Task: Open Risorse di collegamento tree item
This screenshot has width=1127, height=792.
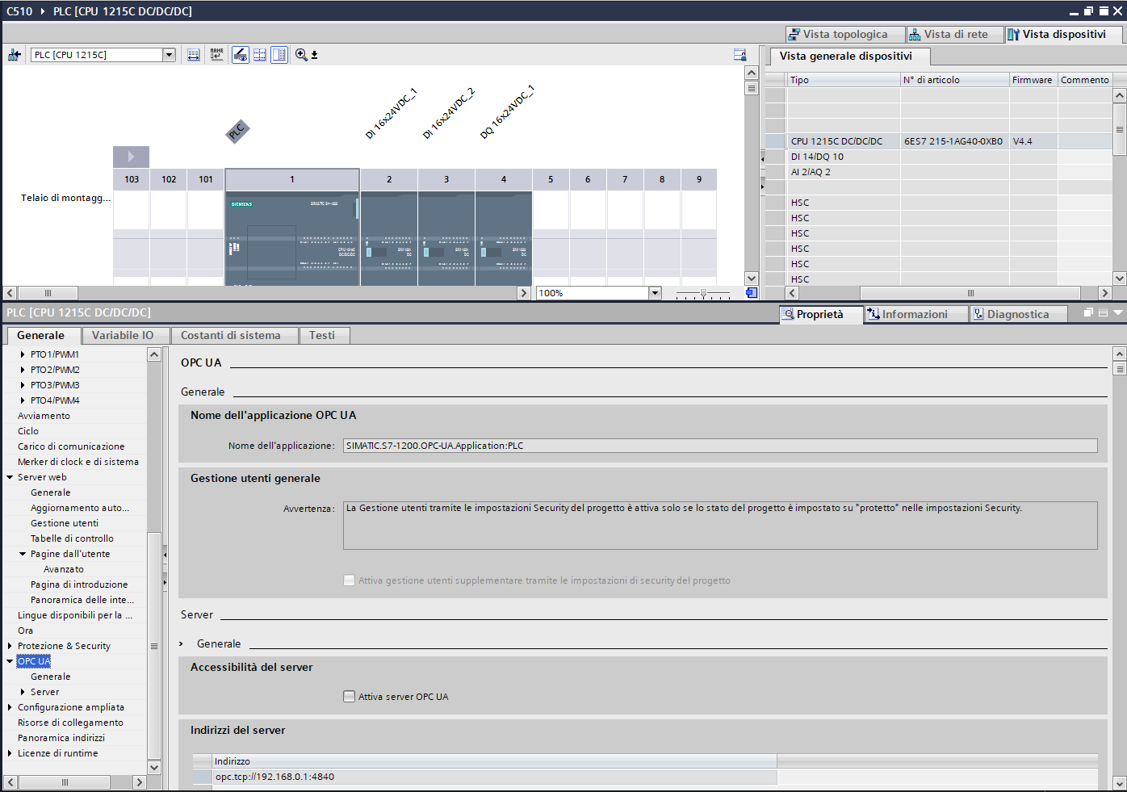Action: point(70,723)
